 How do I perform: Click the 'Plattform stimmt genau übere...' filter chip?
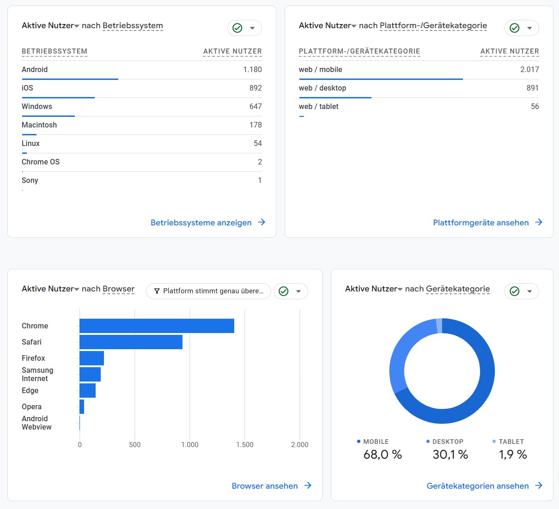tap(209, 291)
